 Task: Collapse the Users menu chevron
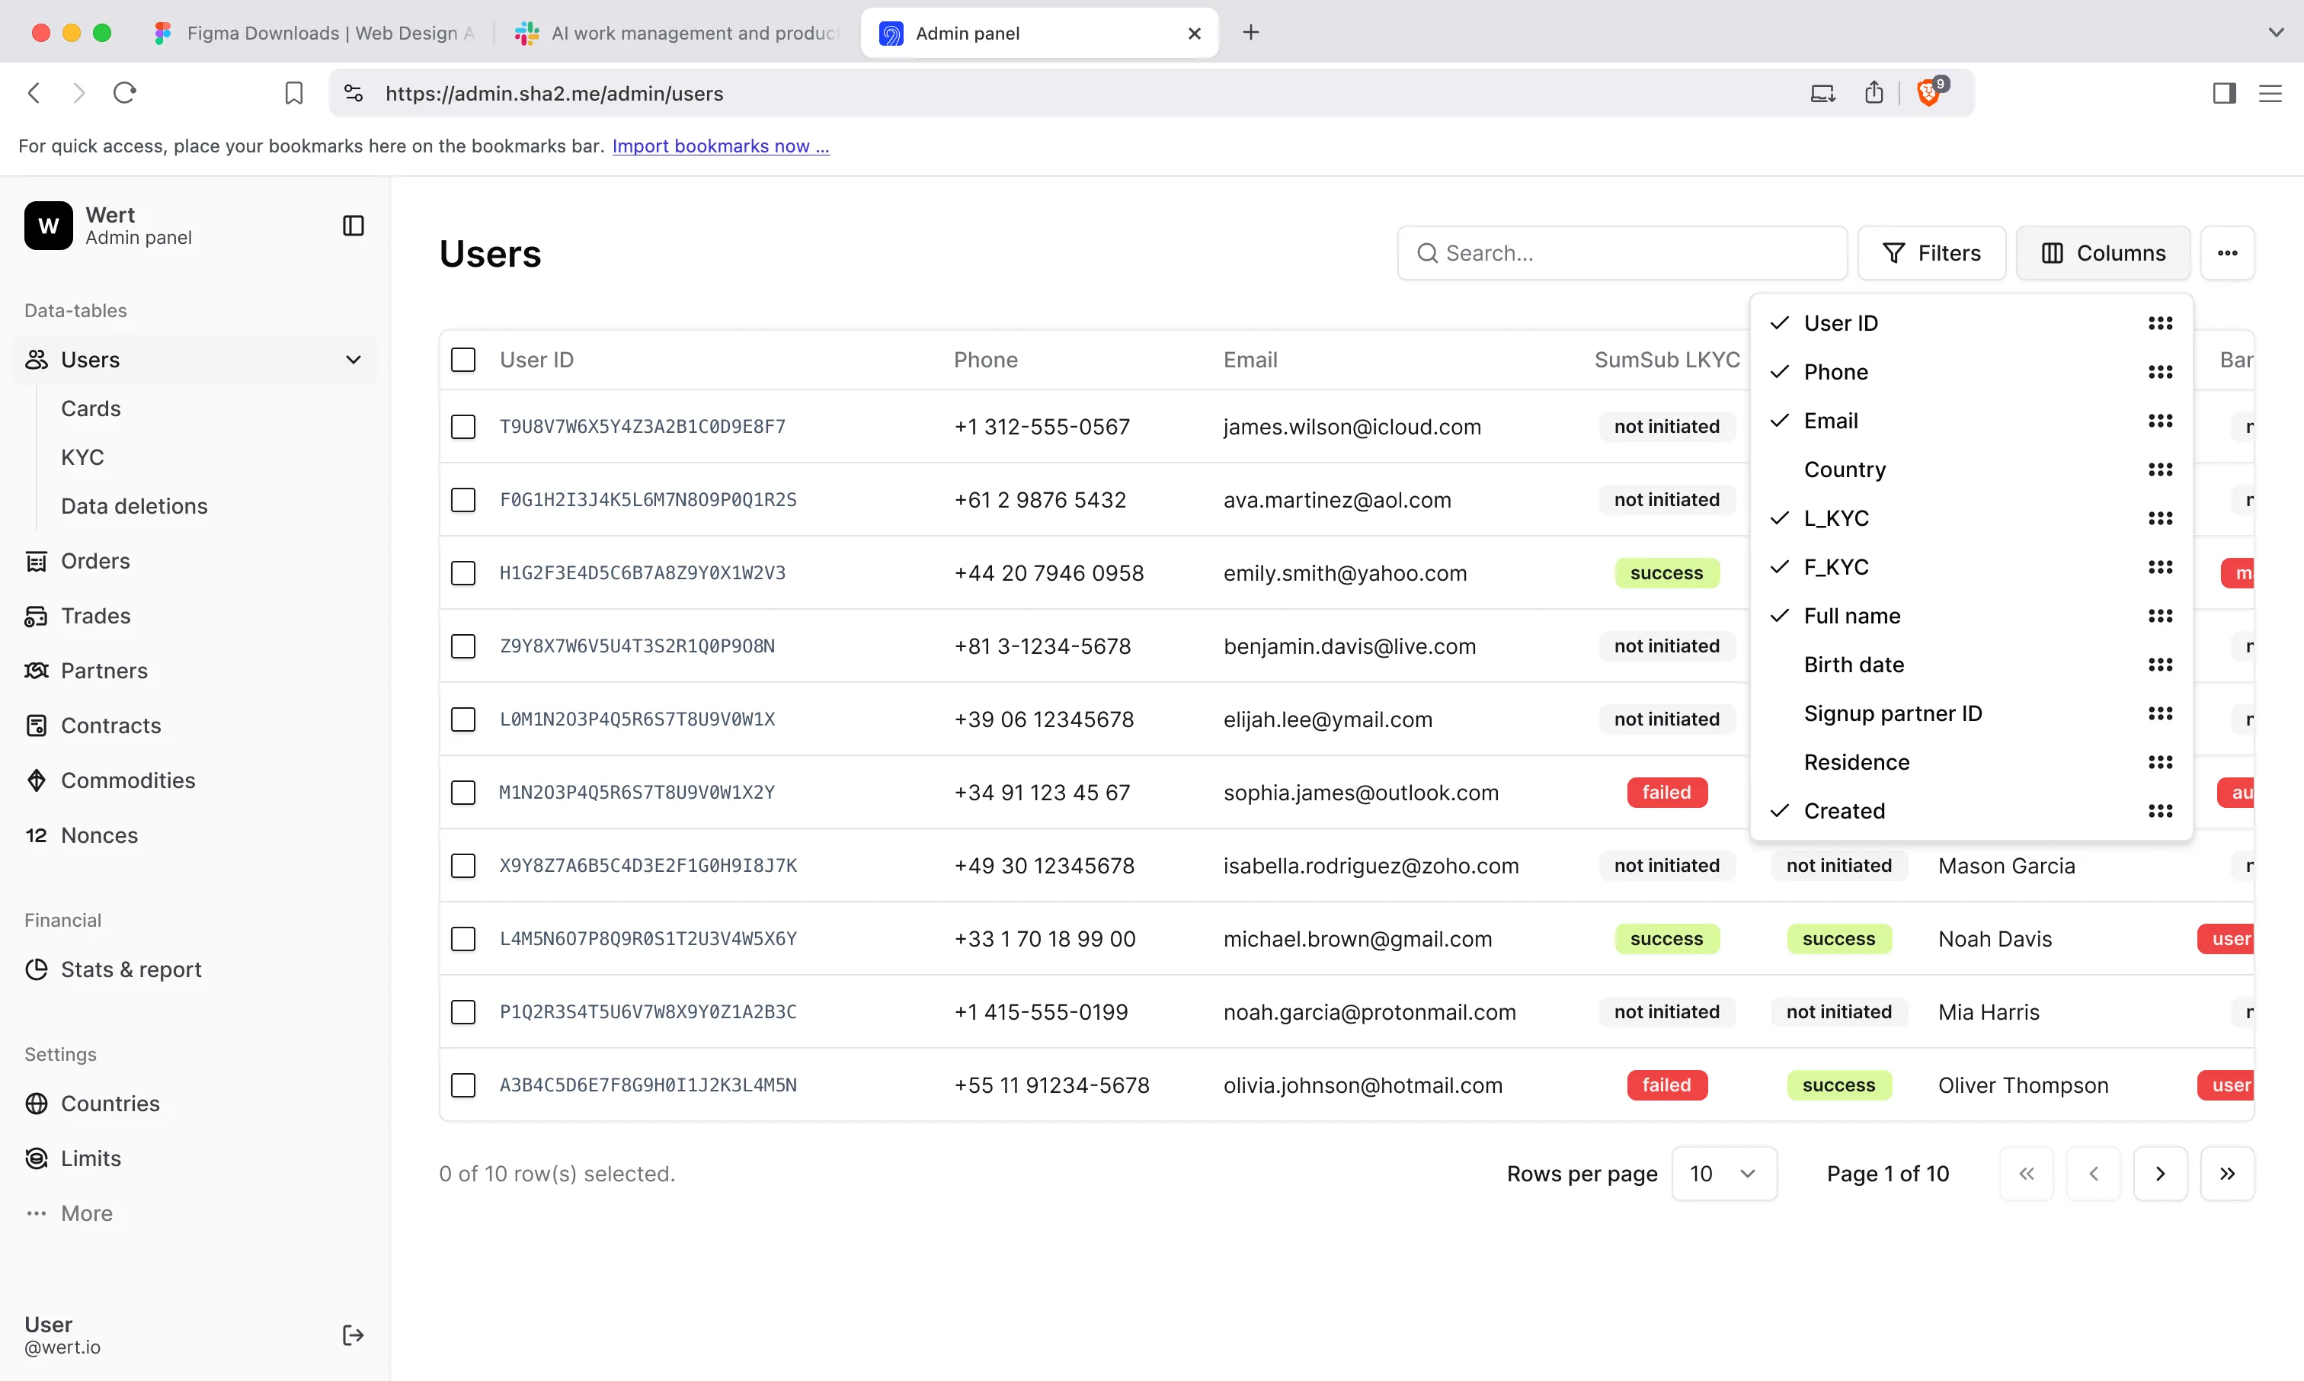[x=353, y=359]
